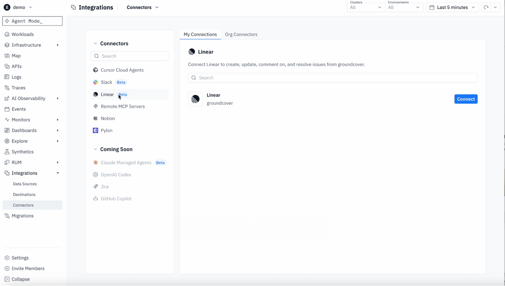Click the Linear connections search field
This screenshot has height=286, width=505.
333,78
